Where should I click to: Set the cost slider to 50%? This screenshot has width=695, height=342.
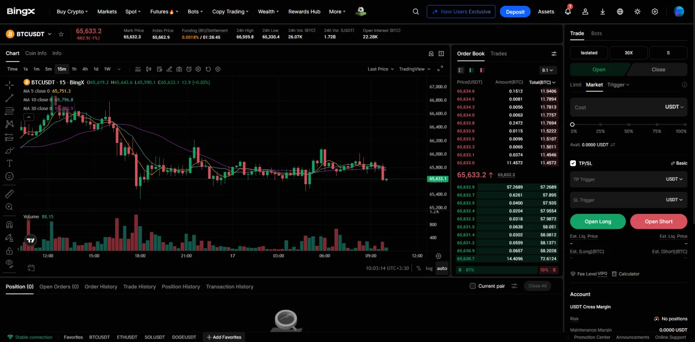tap(628, 125)
